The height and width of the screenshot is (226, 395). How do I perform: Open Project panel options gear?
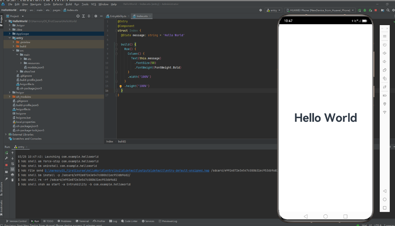96,16
